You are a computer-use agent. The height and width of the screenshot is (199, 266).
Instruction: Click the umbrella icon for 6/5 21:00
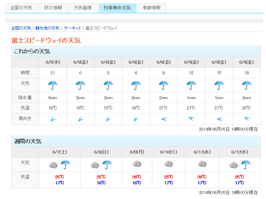(x=53, y=86)
